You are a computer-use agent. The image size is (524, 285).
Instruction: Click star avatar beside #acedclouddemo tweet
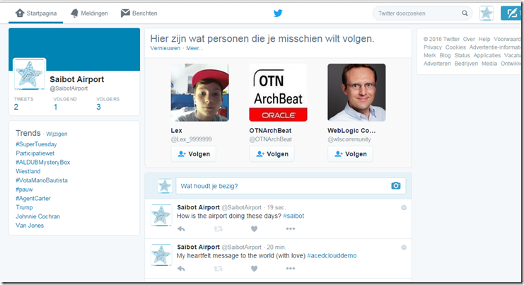[x=161, y=255]
